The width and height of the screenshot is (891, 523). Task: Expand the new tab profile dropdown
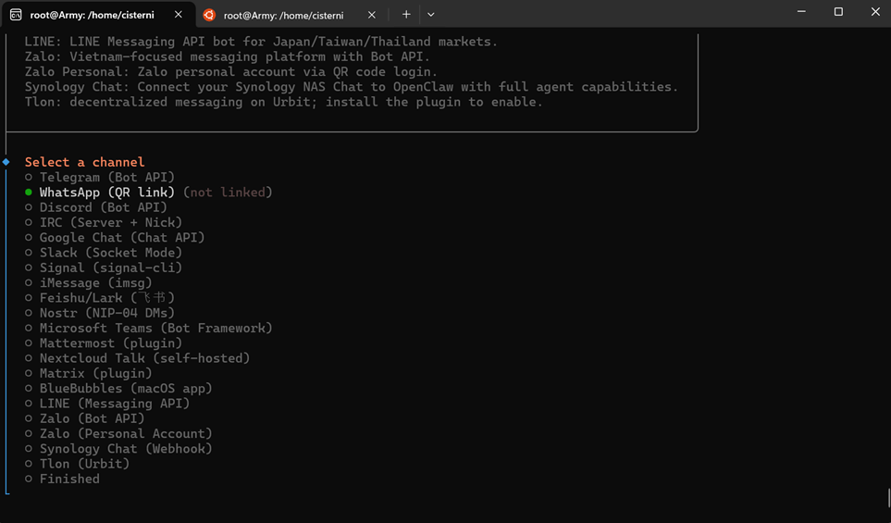pos(431,15)
